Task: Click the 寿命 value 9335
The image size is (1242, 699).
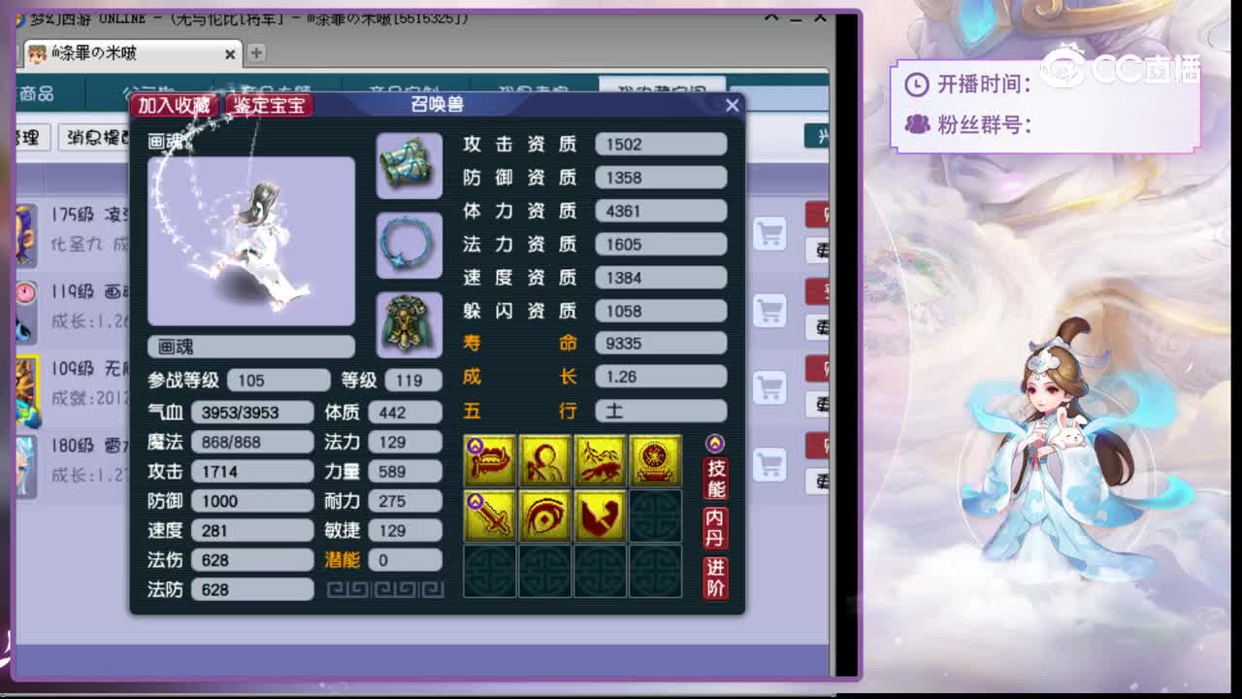Action: tap(661, 343)
